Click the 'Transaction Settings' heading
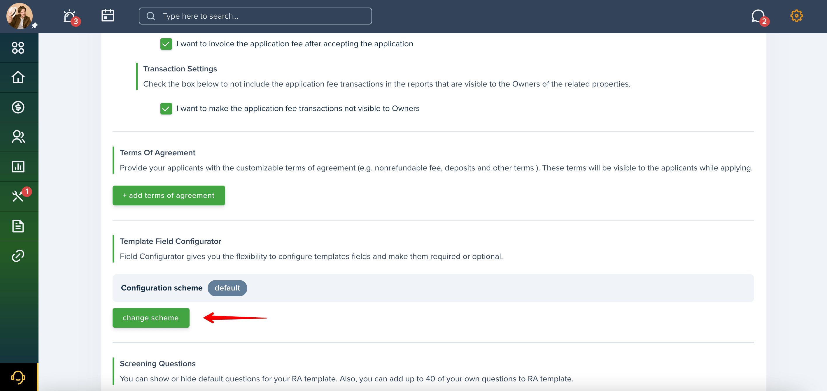 [x=180, y=69]
